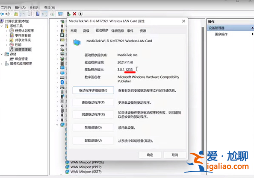Image resolution: width=254 pixels, height=178 pixels.
Task: Select the 驱动程序 tab
Action: (102, 30)
